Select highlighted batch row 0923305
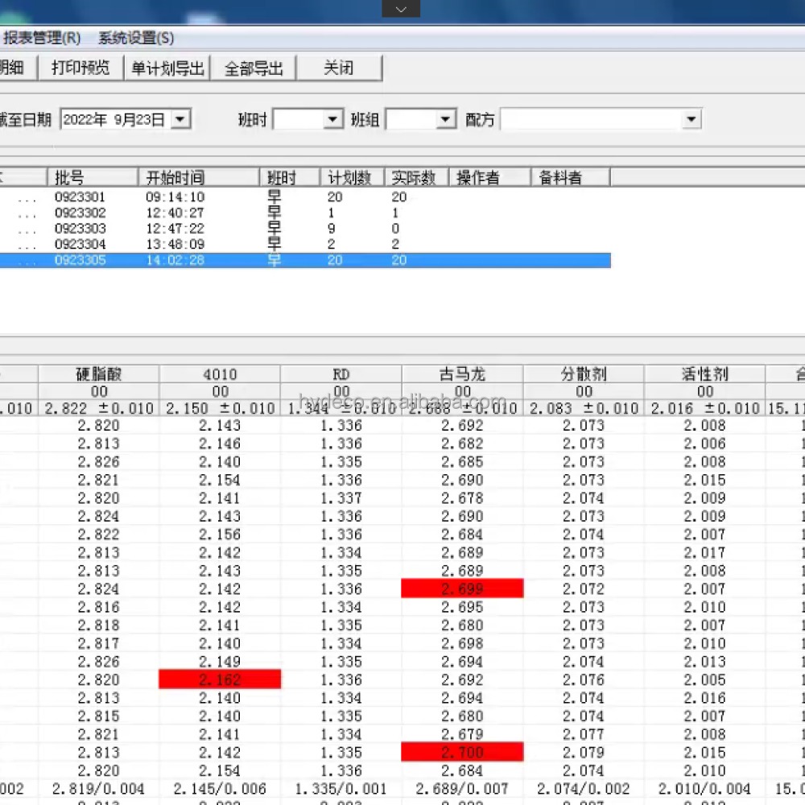 pyautogui.click(x=80, y=260)
